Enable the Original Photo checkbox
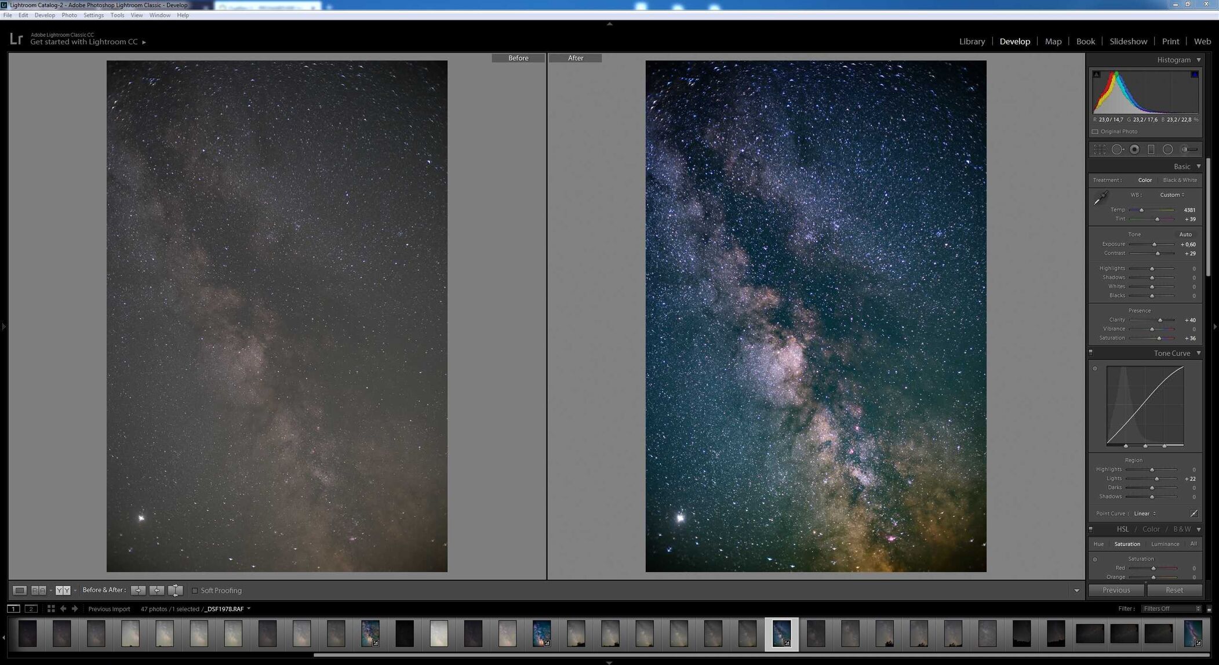The image size is (1219, 665). click(1095, 132)
